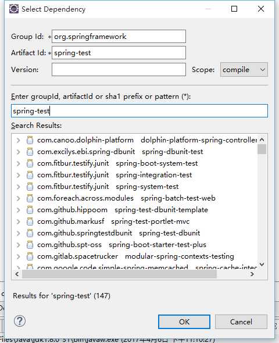Click the vertical scrollbar down arrow
This screenshot has height=343, width=279.
[x=262, y=265]
